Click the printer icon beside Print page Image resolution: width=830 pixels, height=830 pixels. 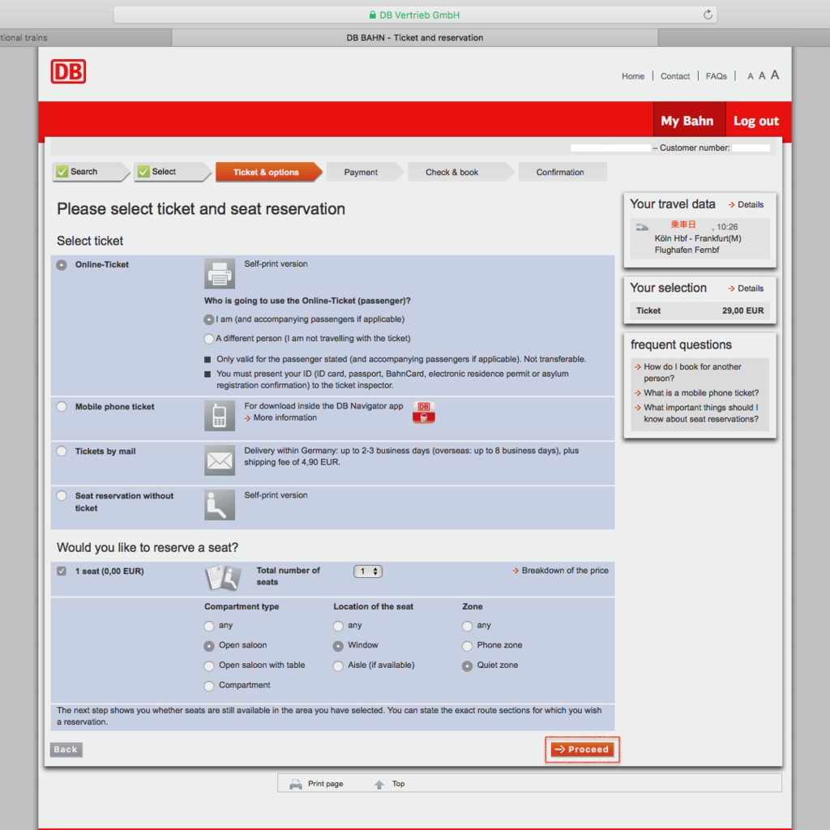pyautogui.click(x=295, y=784)
